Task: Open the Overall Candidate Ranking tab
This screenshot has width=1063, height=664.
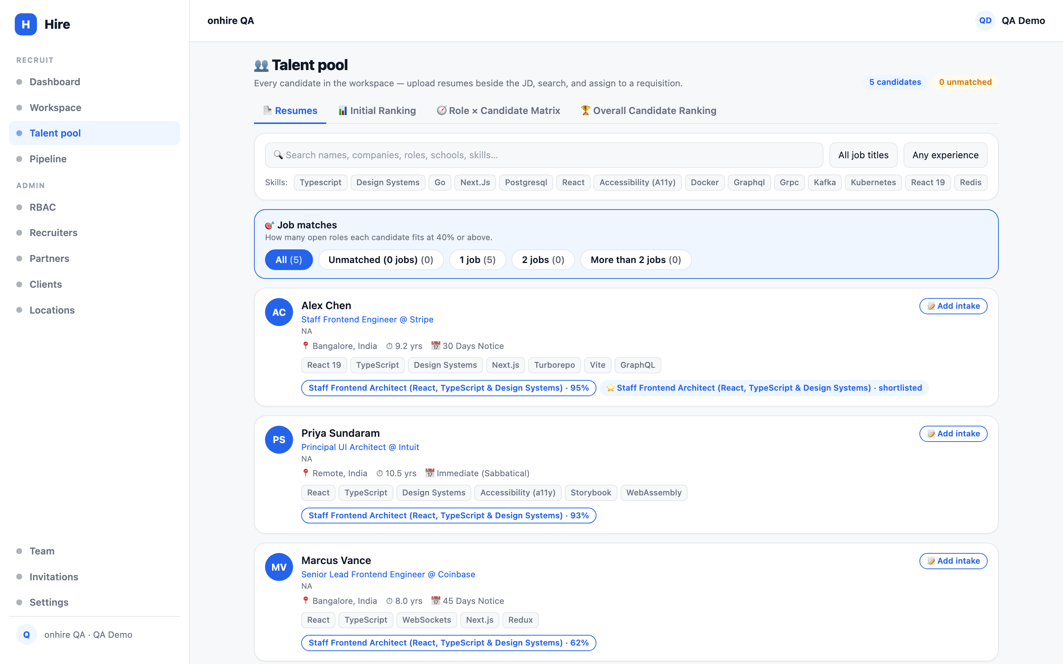Action: point(649,111)
